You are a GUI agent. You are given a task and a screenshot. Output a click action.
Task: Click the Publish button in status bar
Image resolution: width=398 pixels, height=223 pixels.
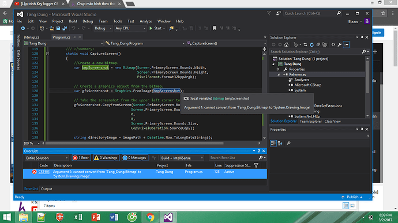pos(352,197)
